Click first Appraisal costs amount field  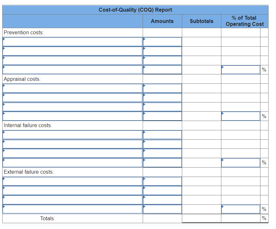pyautogui.click(x=162, y=88)
